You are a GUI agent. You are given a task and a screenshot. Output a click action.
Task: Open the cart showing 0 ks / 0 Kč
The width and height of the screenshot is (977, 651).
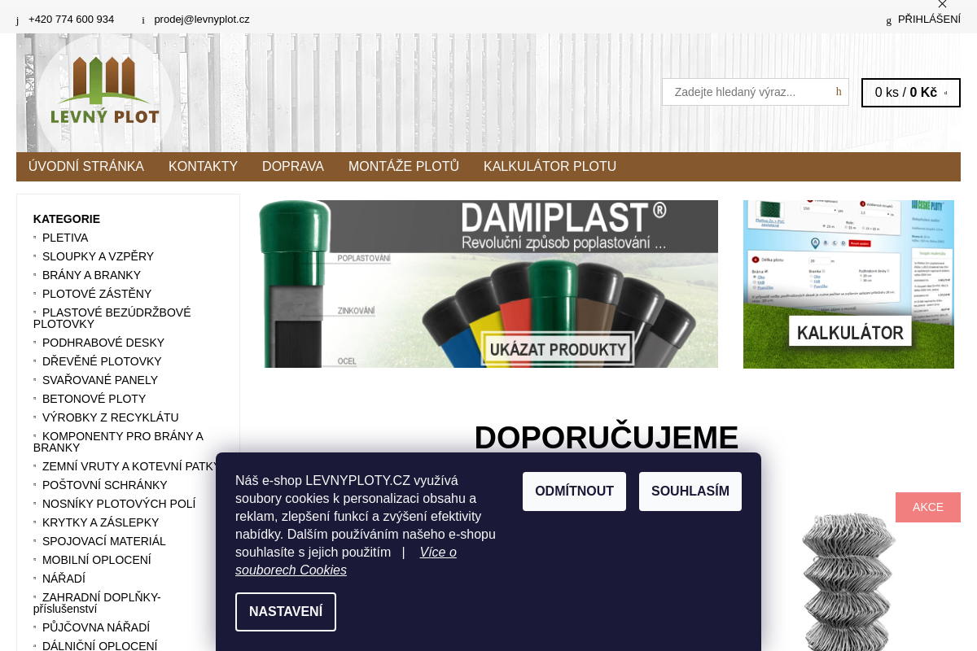911,93
